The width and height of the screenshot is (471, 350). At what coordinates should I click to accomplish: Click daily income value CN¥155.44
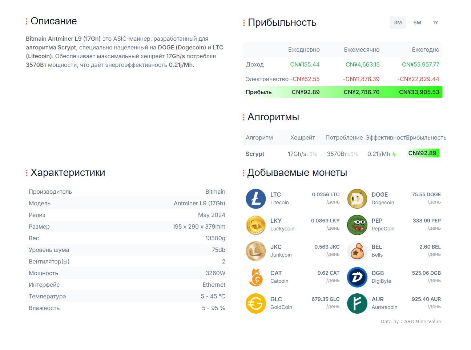(305, 64)
